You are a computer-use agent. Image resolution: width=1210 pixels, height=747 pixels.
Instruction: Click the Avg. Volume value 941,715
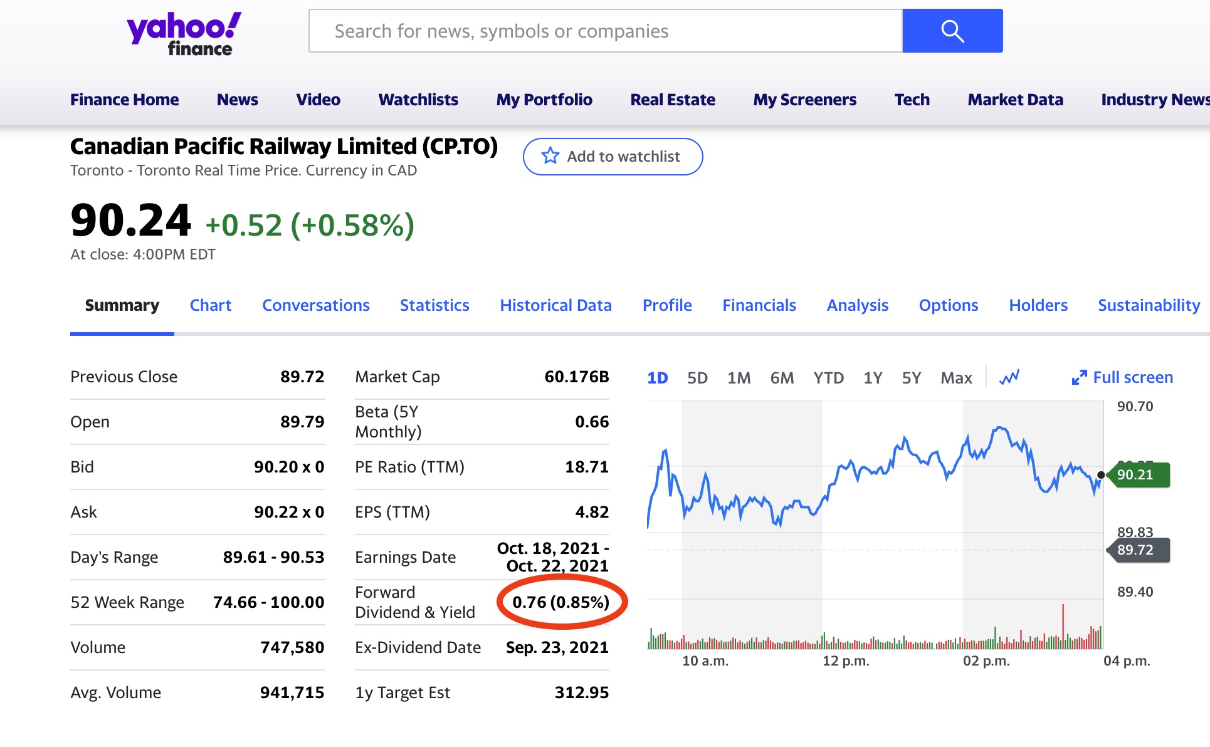coord(292,692)
